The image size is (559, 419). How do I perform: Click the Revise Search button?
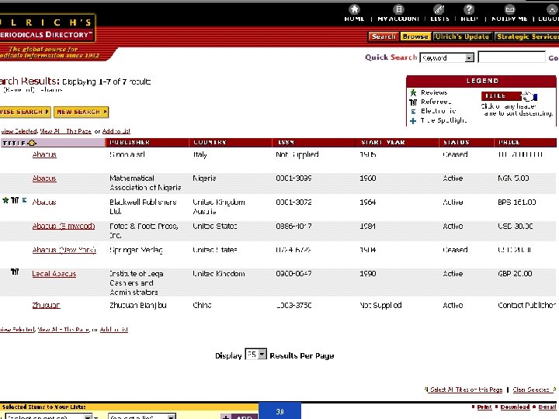pos(25,112)
